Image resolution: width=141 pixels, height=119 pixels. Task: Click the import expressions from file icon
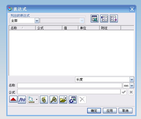point(104,19)
